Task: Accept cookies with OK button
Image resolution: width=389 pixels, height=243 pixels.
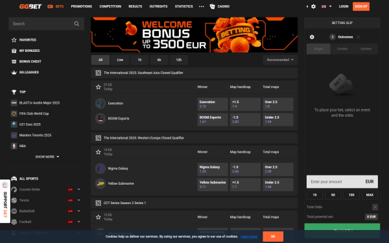Action: [273, 237]
